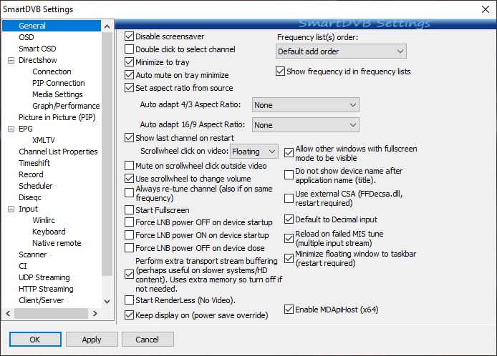This screenshot has width=497, height=356.
Task: Enable Double click to select channel
Action: (x=129, y=49)
